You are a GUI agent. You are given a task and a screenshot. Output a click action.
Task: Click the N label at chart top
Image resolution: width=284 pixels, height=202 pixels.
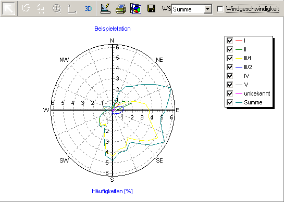pyautogui.click(x=112, y=41)
